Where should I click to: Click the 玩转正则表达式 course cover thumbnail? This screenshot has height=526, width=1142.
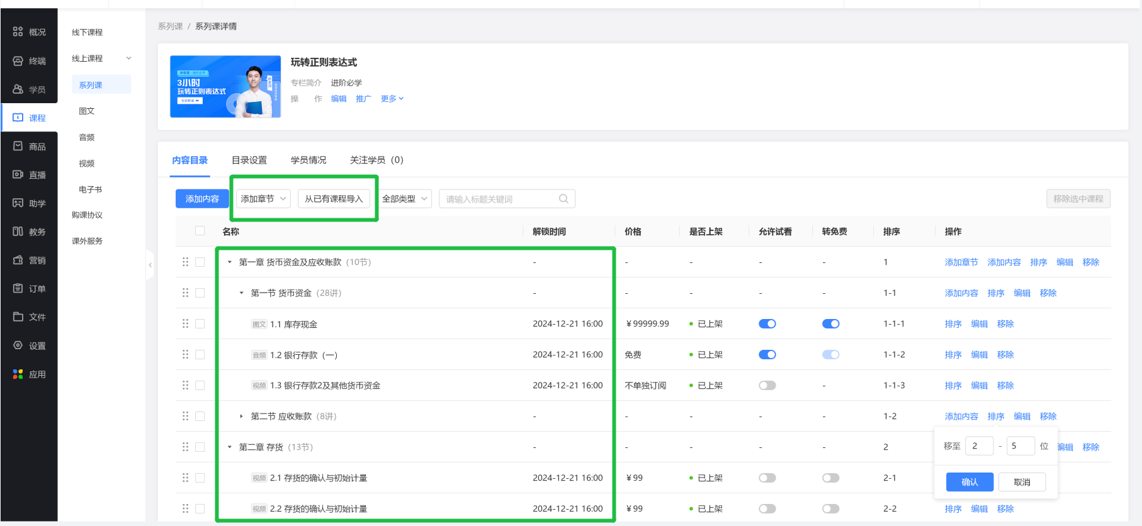click(225, 87)
